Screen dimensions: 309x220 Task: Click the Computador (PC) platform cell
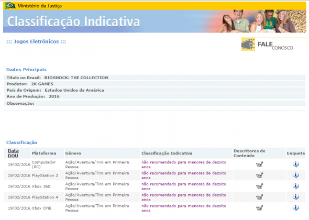44,164
